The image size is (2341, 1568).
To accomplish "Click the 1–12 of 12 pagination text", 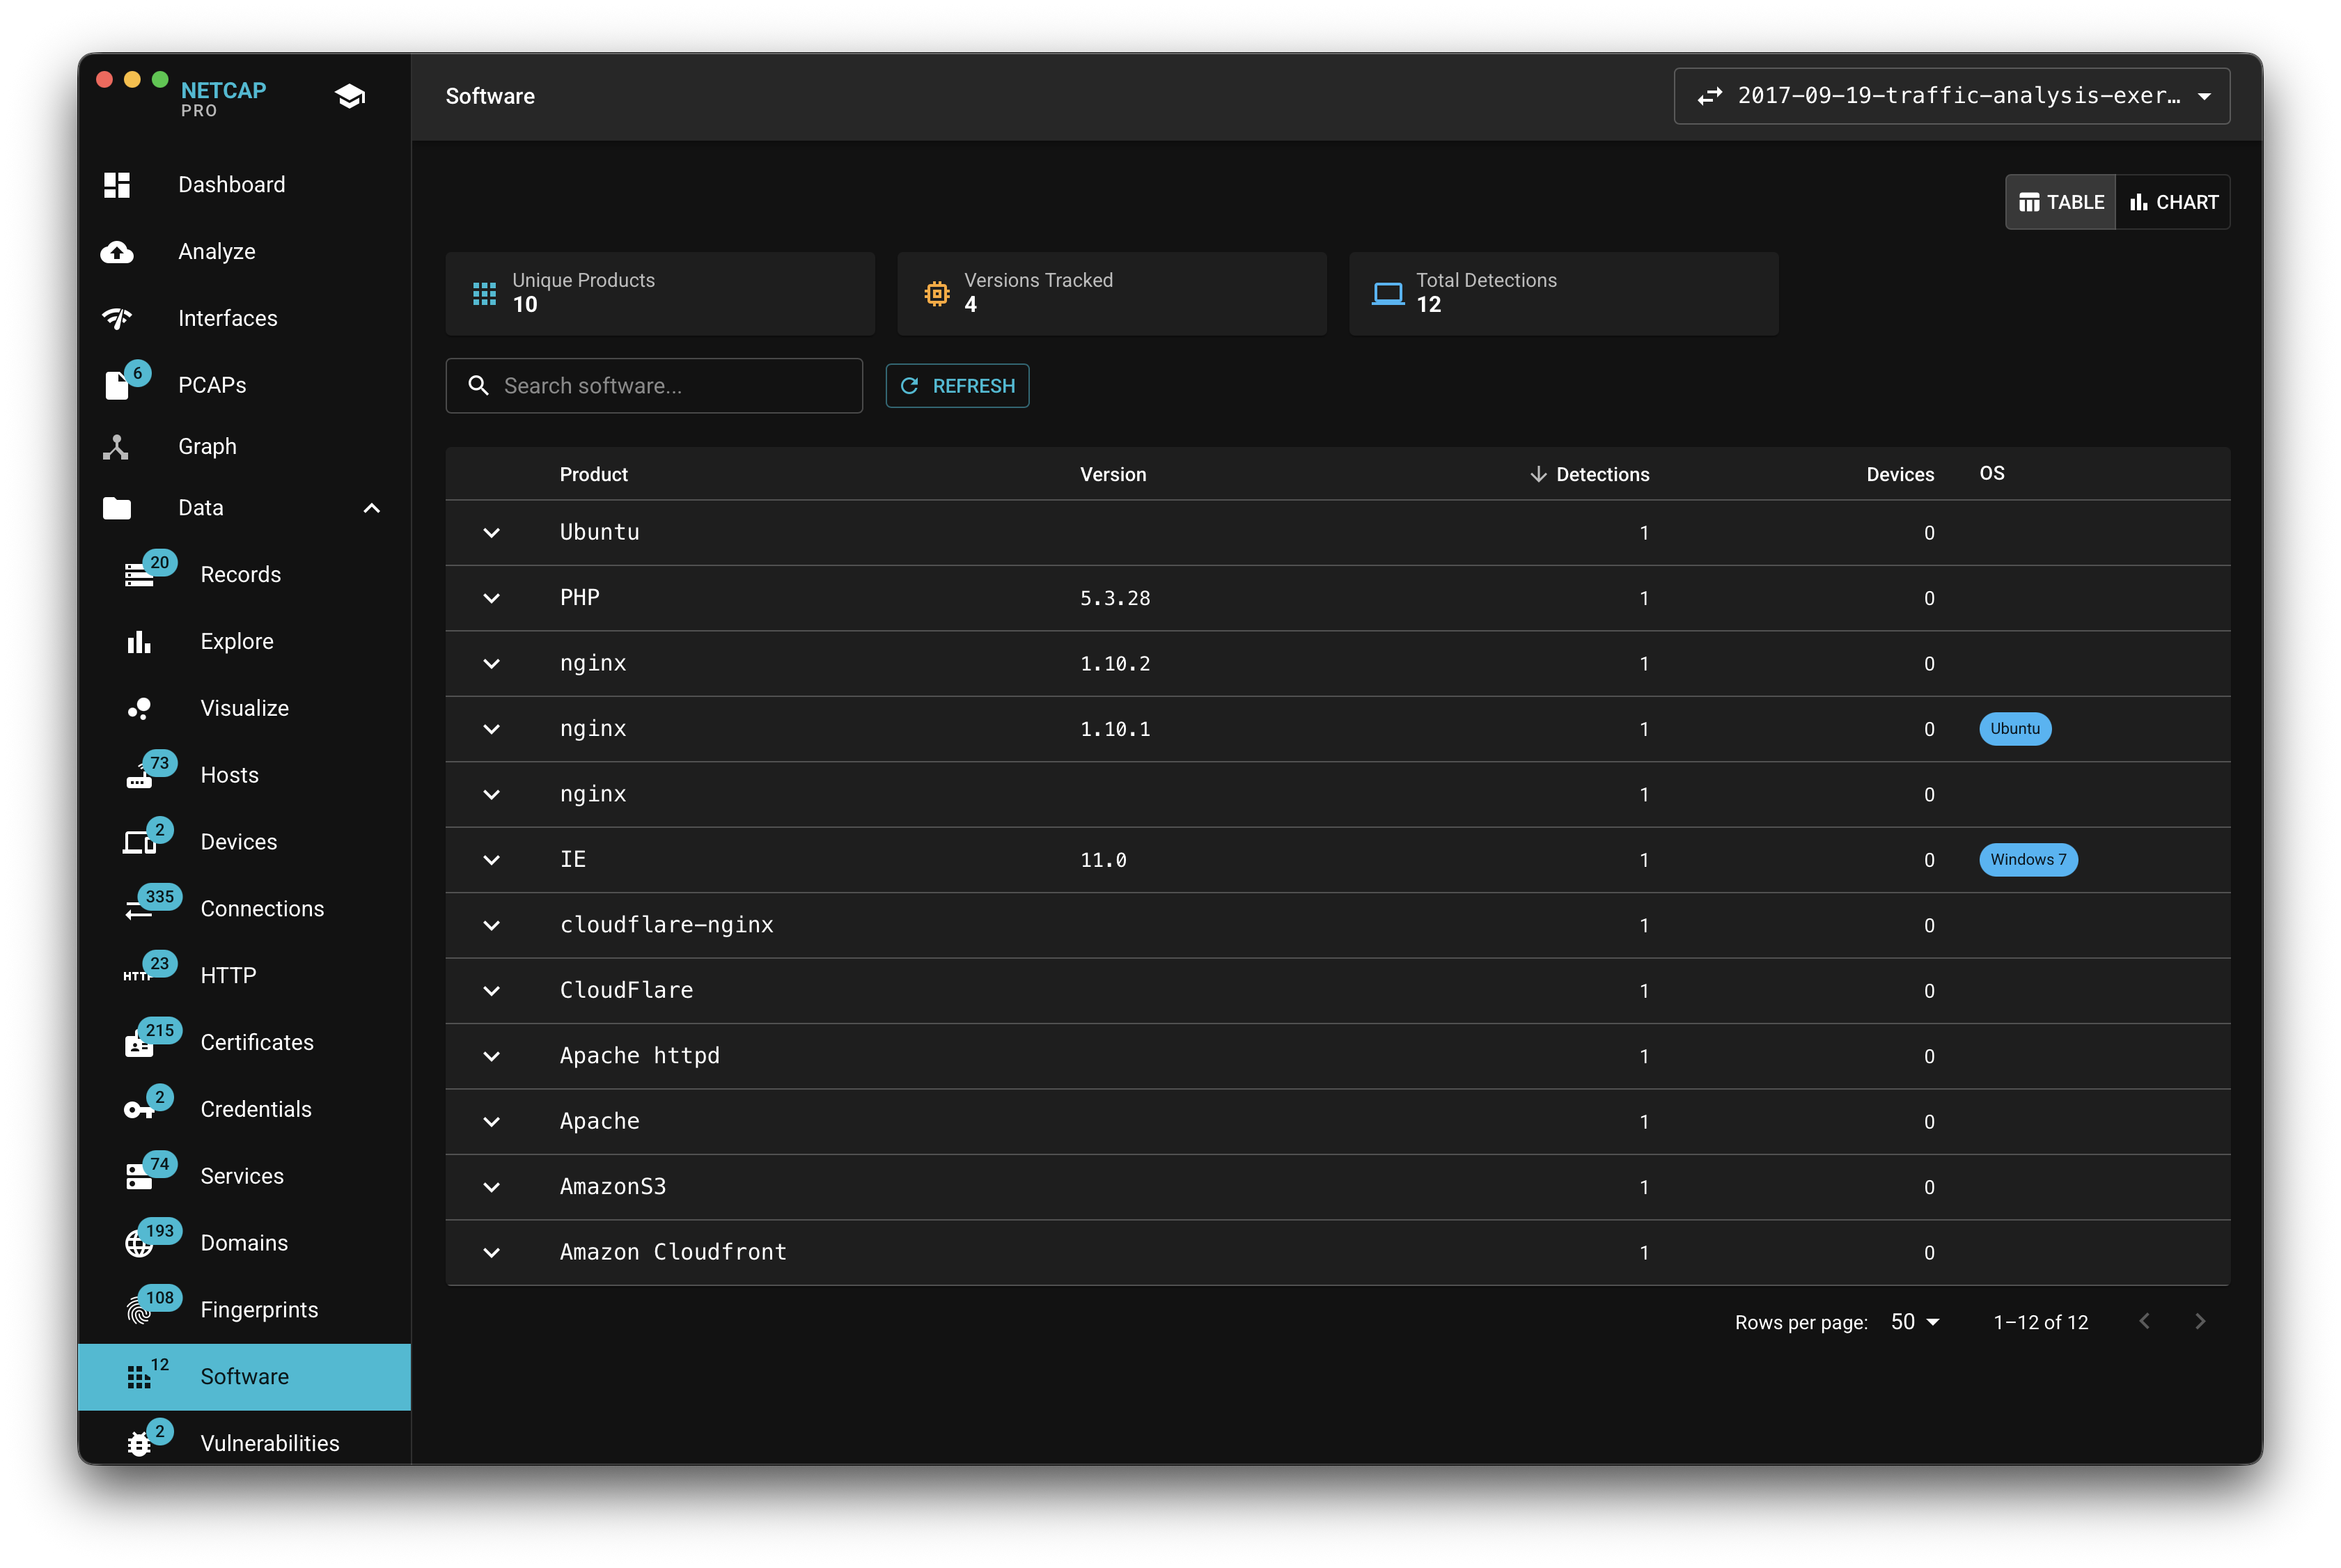I will [2040, 1322].
